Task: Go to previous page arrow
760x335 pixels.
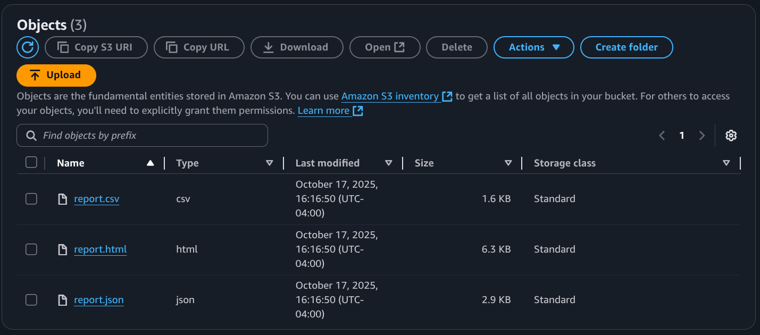Action: tap(662, 136)
